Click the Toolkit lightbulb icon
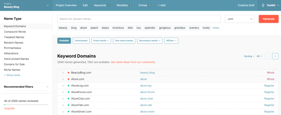The width and height of the screenshot is (281, 115). (x=263, y=5)
